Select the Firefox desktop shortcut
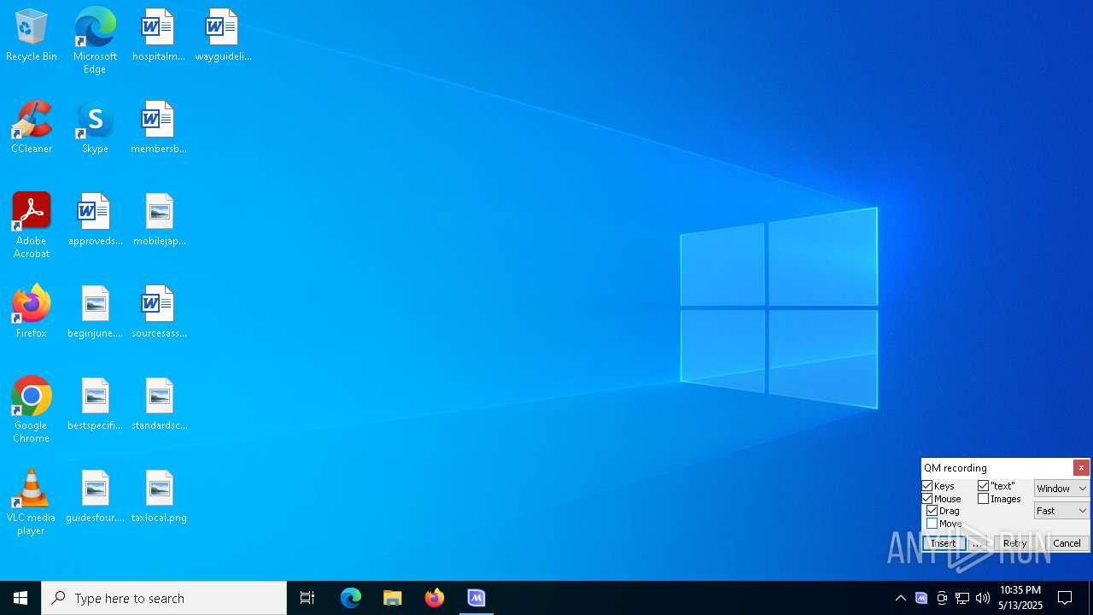This screenshot has width=1093, height=615. [32, 313]
